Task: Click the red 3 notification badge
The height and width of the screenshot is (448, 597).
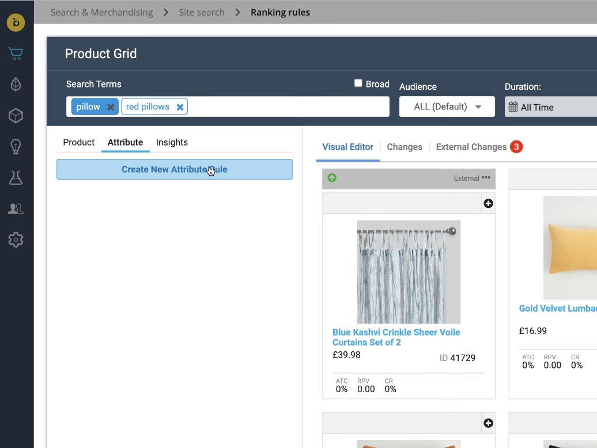Action: pyautogui.click(x=516, y=147)
